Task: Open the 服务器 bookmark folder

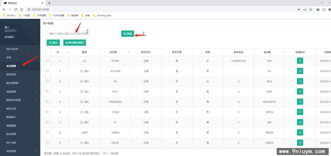Action: tap(73, 16)
